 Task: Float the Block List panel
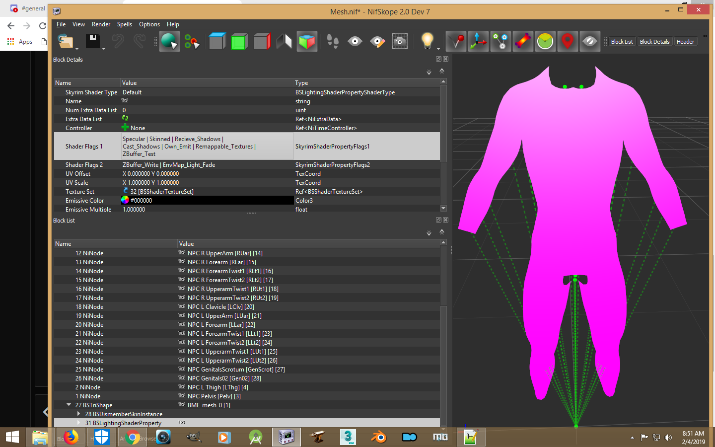[x=438, y=220]
